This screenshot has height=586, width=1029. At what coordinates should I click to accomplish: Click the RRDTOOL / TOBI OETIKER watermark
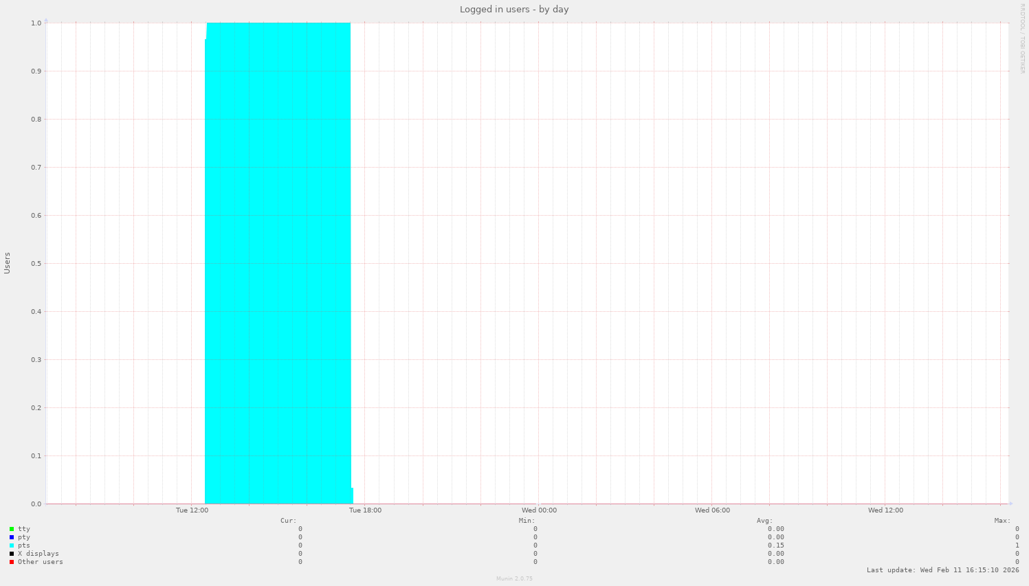point(1022,38)
